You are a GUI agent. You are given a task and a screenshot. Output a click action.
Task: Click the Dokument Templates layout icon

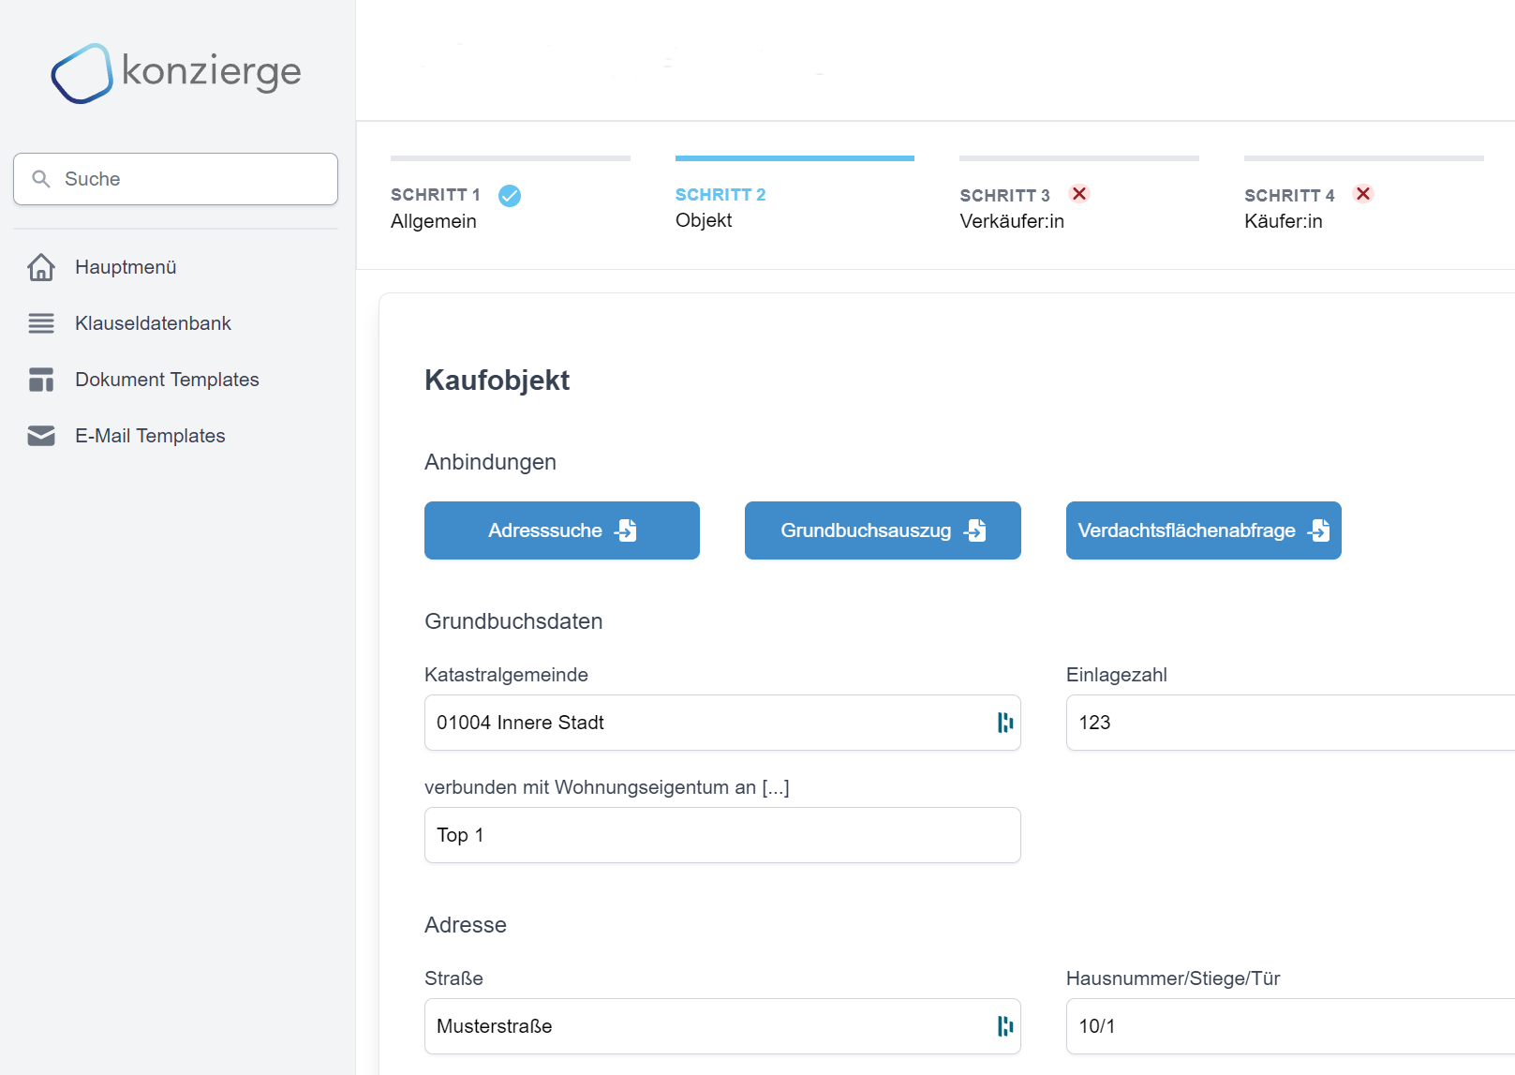[x=41, y=380]
